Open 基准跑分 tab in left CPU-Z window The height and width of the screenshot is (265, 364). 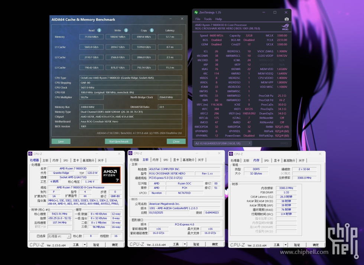pyautogui.click(x=88, y=160)
